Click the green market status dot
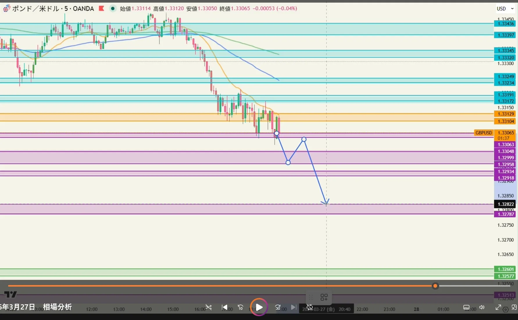 click(x=112, y=8)
